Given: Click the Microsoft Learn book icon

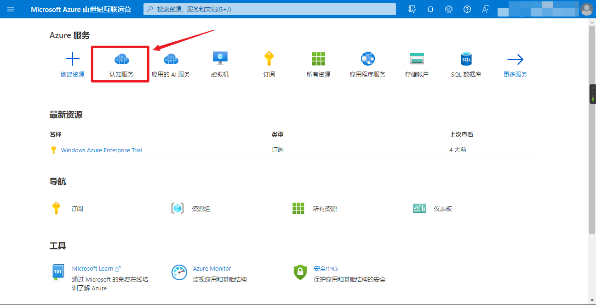Looking at the screenshot, I should tap(57, 272).
